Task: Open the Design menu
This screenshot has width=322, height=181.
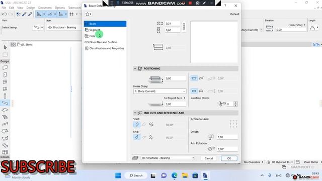Action: (x=31, y=8)
